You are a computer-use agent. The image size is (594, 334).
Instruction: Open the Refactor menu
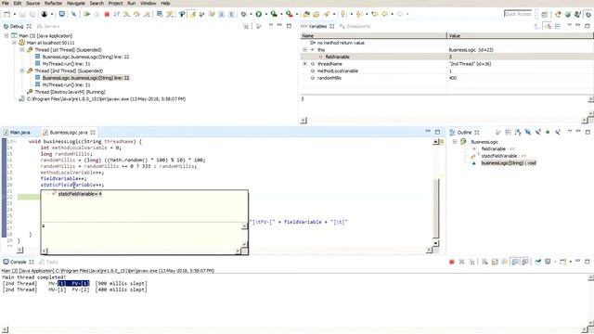click(53, 3)
